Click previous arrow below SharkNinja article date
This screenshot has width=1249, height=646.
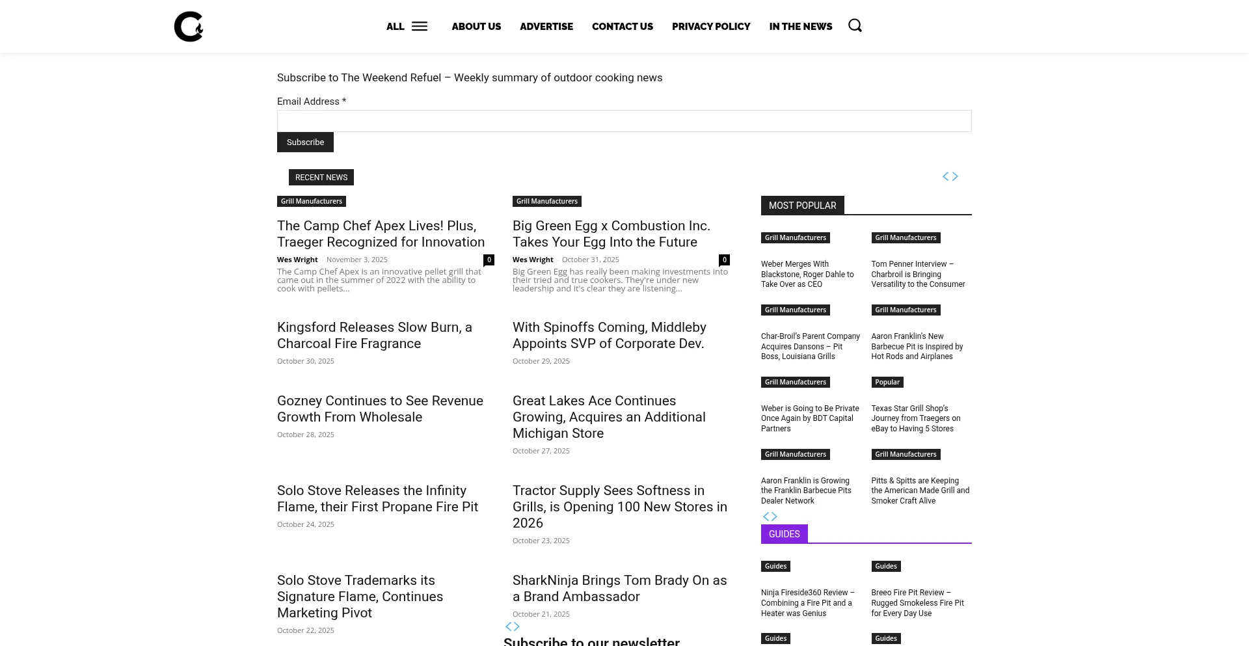[x=509, y=626]
